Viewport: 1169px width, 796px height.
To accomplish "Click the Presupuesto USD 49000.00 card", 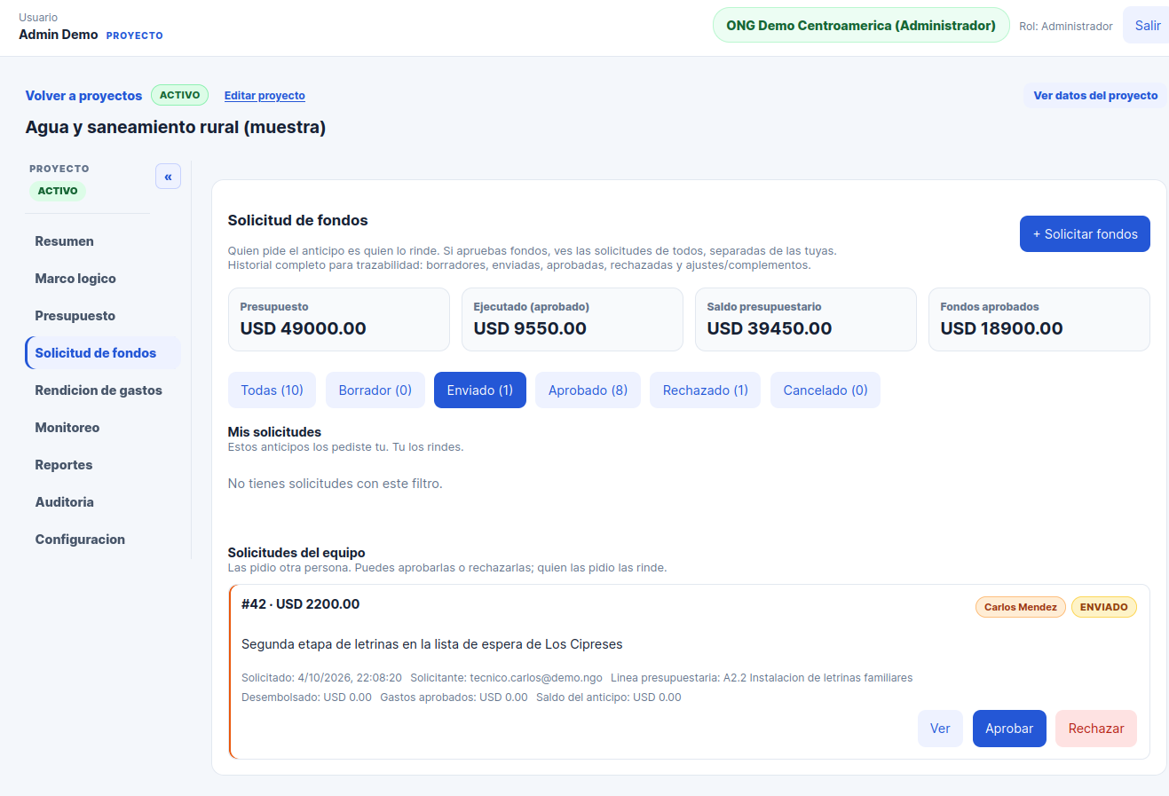I will 339,319.
